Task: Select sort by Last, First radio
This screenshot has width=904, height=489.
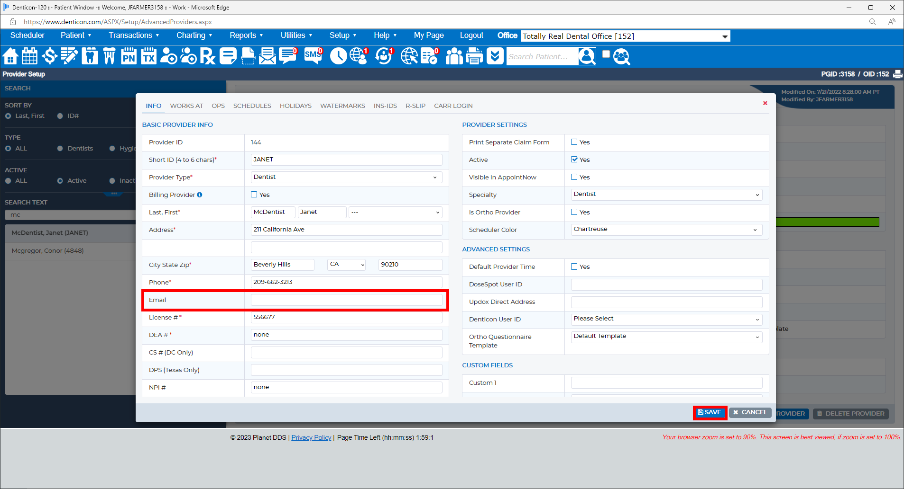Action: (x=8, y=116)
